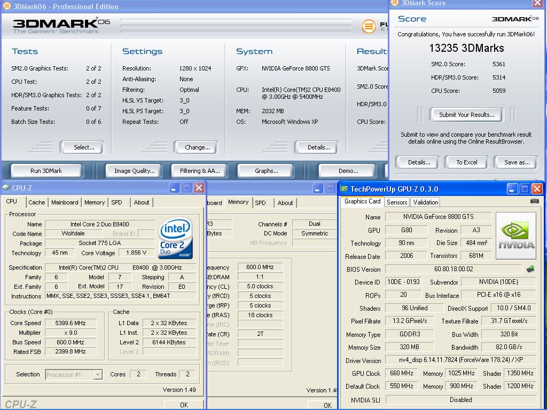Click the CPU-Z title bar icon
This screenshot has height=410, width=547.
pos(6,187)
